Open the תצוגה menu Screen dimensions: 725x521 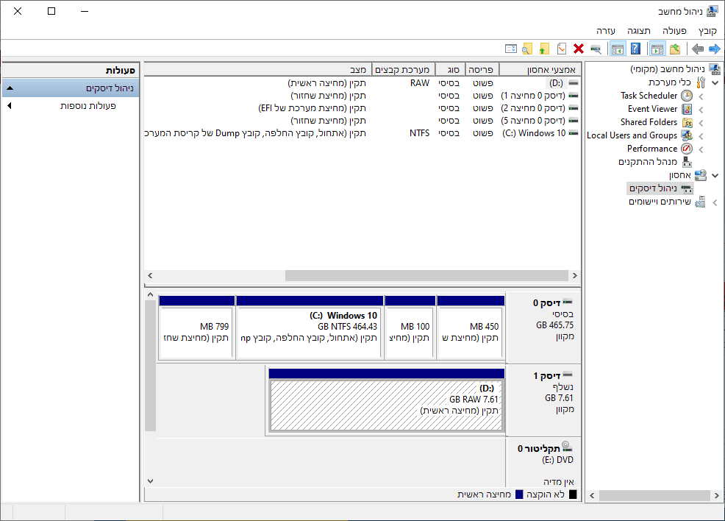tap(639, 31)
